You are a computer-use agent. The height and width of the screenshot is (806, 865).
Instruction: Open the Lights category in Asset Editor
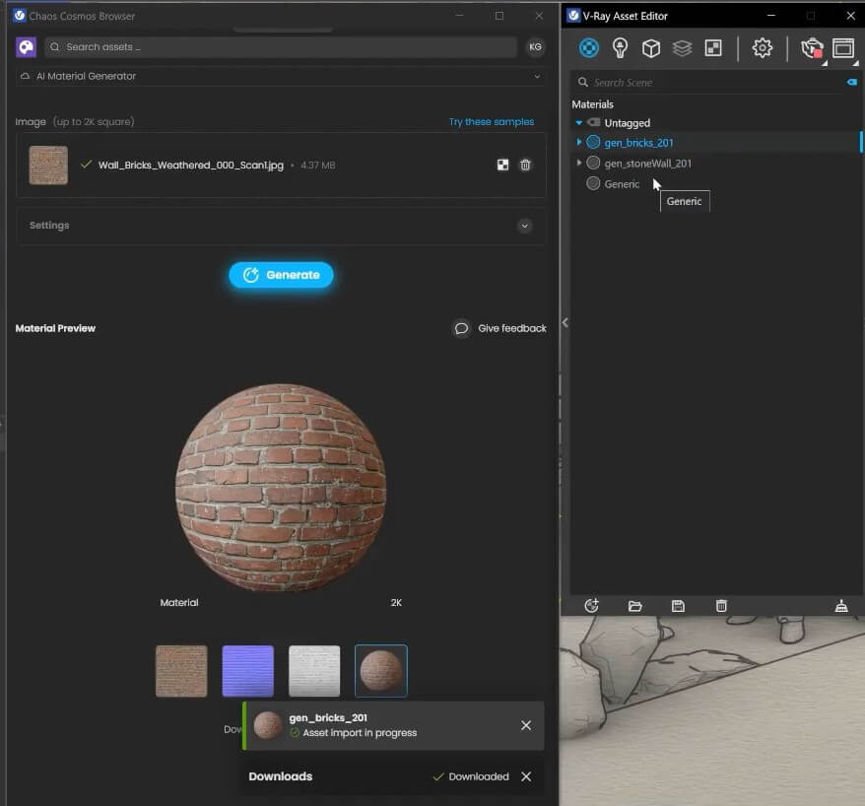coord(620,48)
